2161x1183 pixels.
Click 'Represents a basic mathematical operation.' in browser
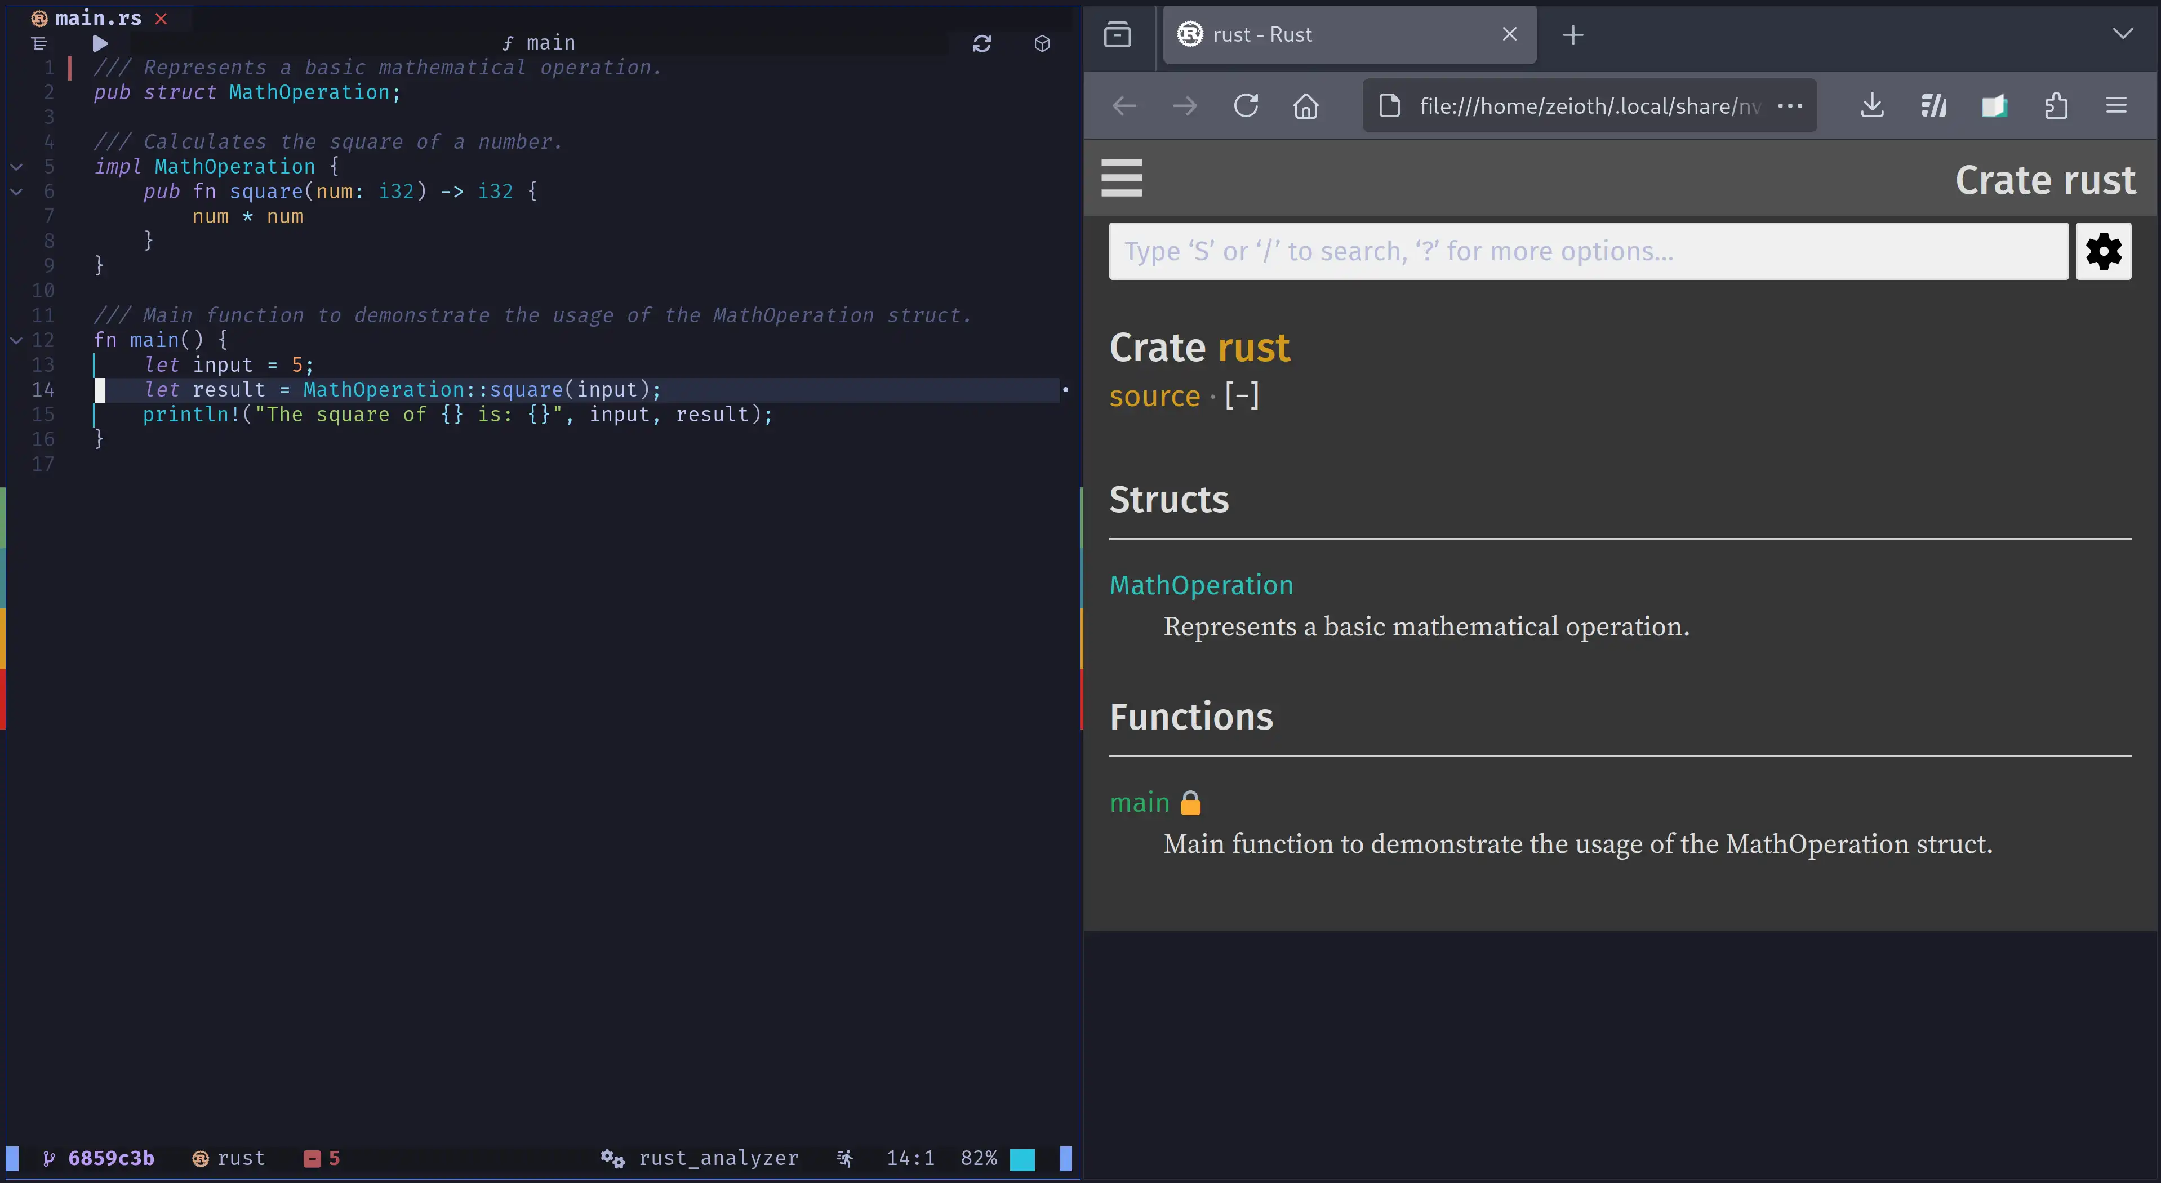1426,627
